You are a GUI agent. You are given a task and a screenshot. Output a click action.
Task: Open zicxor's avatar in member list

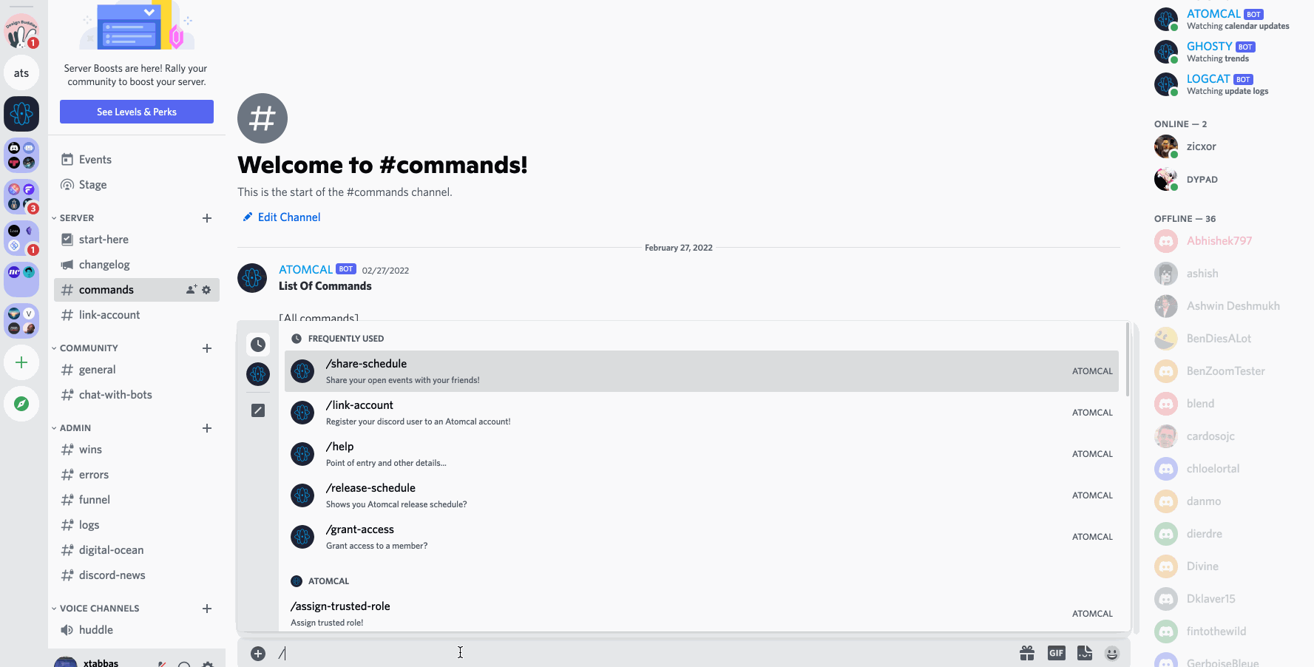click(1166, 146)
